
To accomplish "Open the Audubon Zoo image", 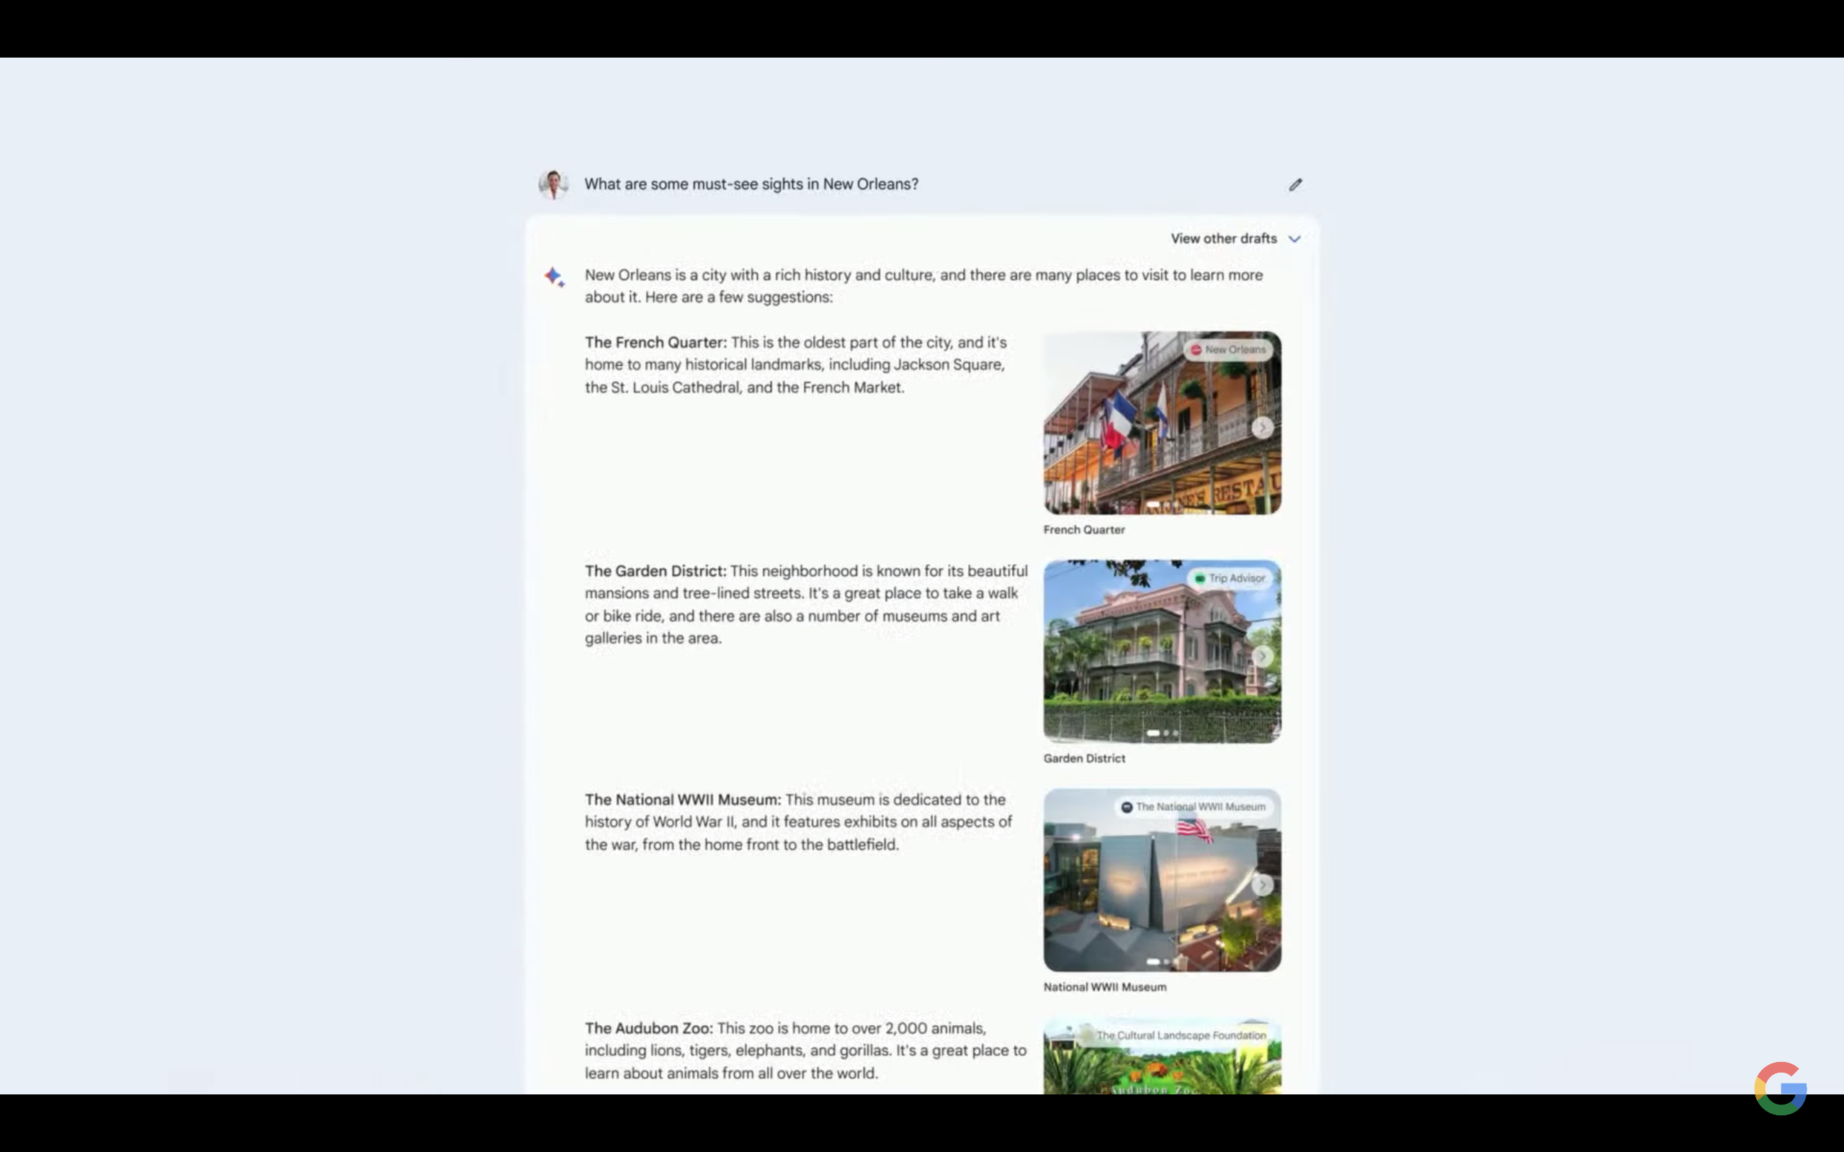I will [x=1161, y=1066].
